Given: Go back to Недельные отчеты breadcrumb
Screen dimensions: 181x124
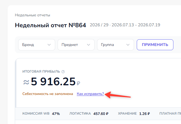Looking at the screenshot, I should pyautogui.click(x=32, y=15).
